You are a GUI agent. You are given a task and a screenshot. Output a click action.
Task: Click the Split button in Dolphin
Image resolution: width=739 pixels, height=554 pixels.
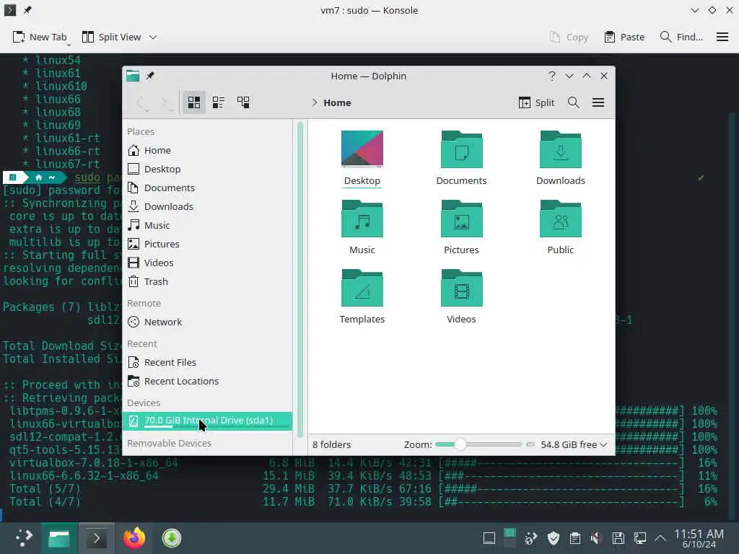click(x=536, y=102)
